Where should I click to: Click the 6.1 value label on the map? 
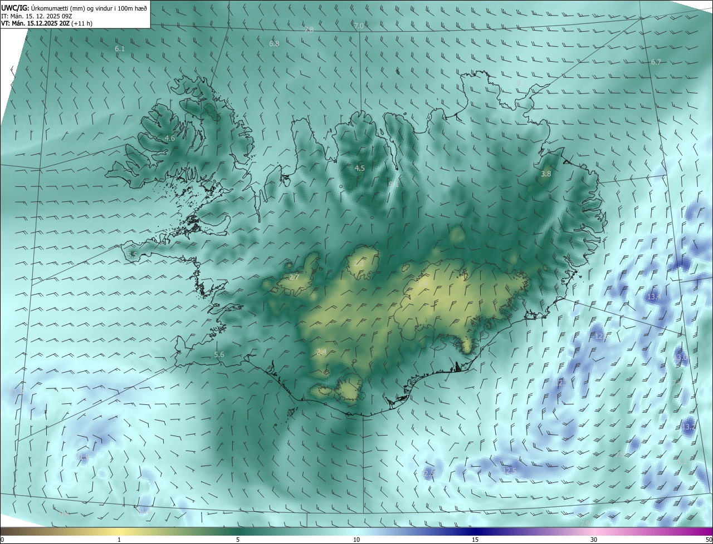coord(120,49)
